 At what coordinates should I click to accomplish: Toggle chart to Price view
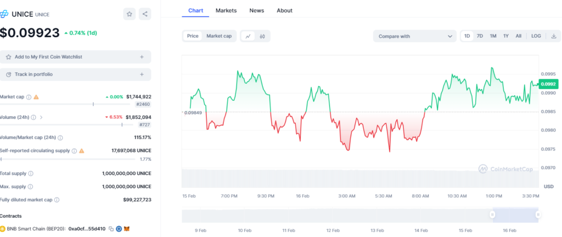tap(193, 36)
